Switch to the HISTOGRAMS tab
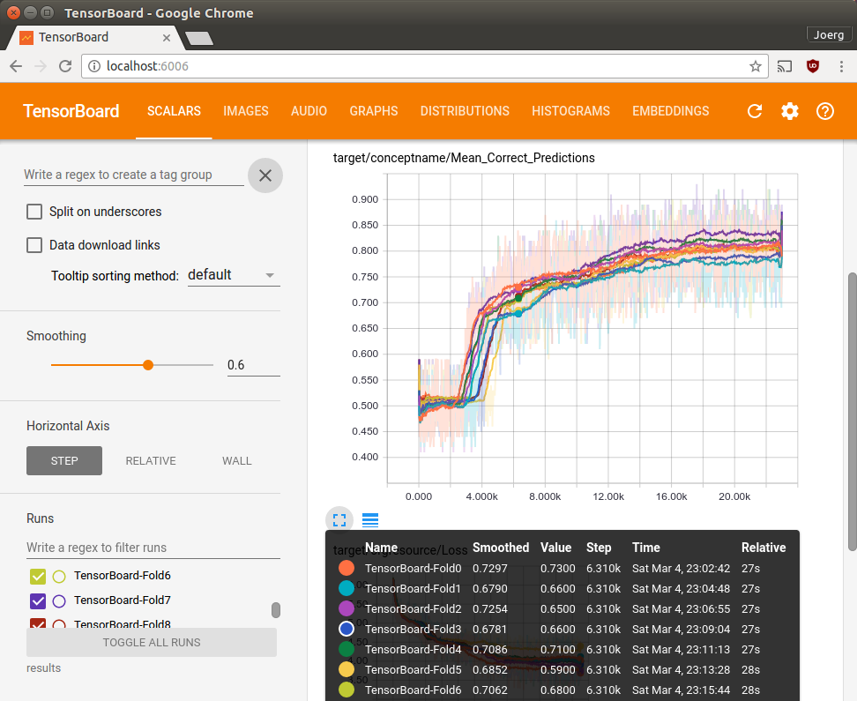 pyautogui.click(x=570, y=111)
